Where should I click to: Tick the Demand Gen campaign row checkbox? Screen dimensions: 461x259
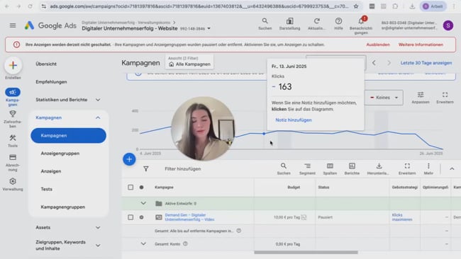point(130,217)
